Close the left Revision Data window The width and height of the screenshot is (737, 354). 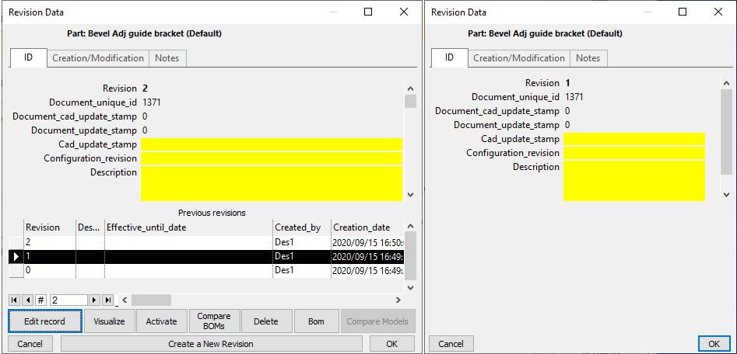[404, 12]
